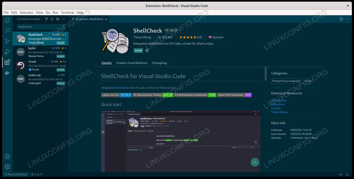This screenshot has width=354, height=179.
Task: Refresh the extensions list
Action: coord(52,19)
